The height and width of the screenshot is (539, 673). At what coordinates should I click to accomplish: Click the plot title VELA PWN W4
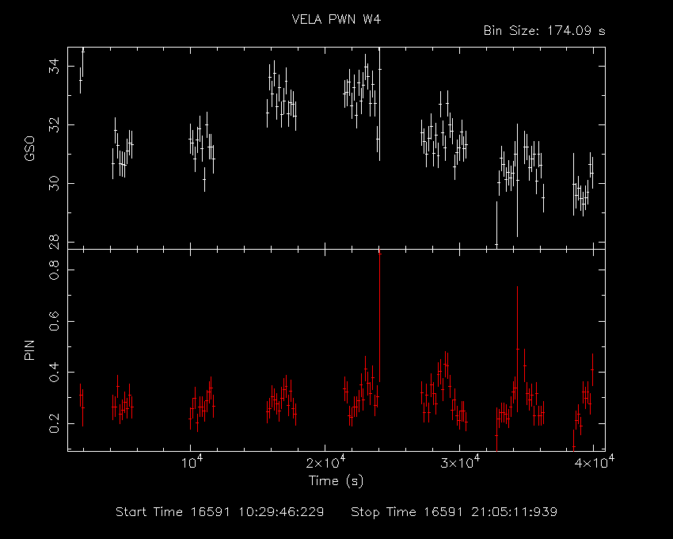coord(336,19)
